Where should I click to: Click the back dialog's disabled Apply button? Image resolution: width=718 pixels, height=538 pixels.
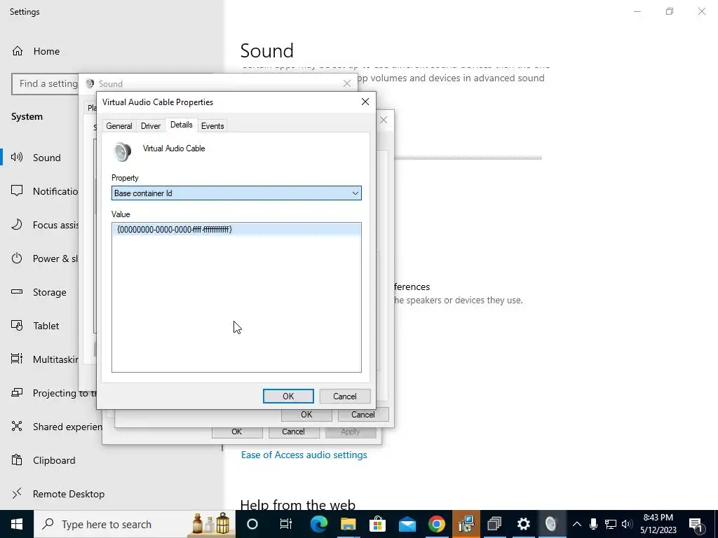(351, 432)
